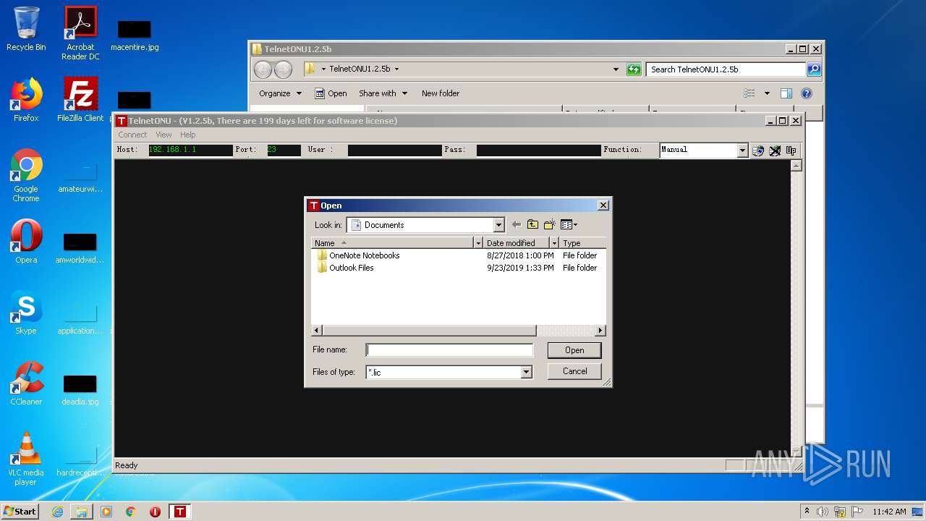Viewport: 926px width, 521px height.
Task: Click the Pass field
Action: 538,150
